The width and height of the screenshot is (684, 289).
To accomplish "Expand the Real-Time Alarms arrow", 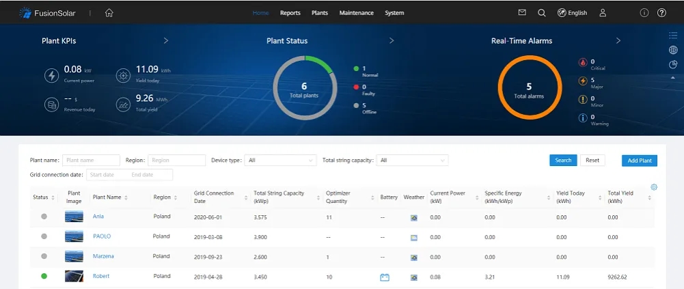I will point(618,41).
